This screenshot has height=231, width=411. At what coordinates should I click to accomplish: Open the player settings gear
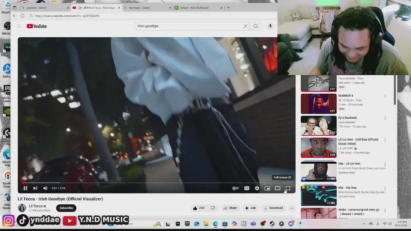coord(257,188)
